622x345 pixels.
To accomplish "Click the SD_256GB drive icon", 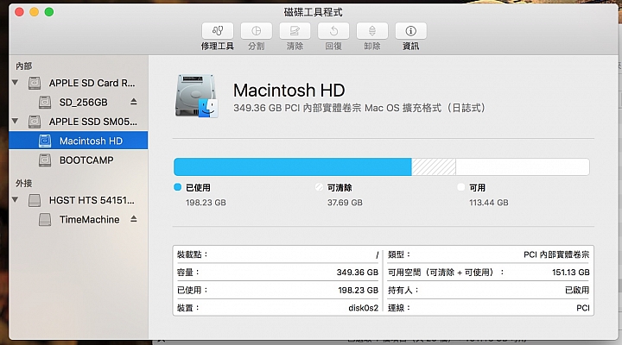I will (x=45, y=102).
